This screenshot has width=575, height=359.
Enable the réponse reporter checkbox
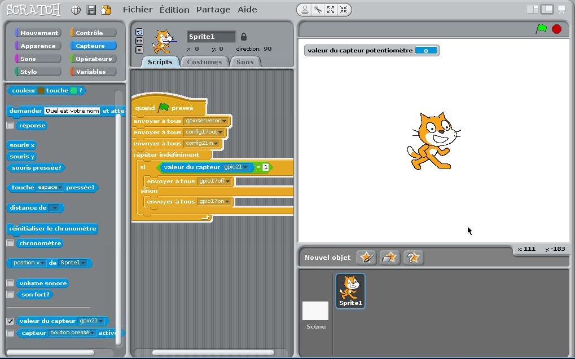pyautogui.click(x=10, y=126)
